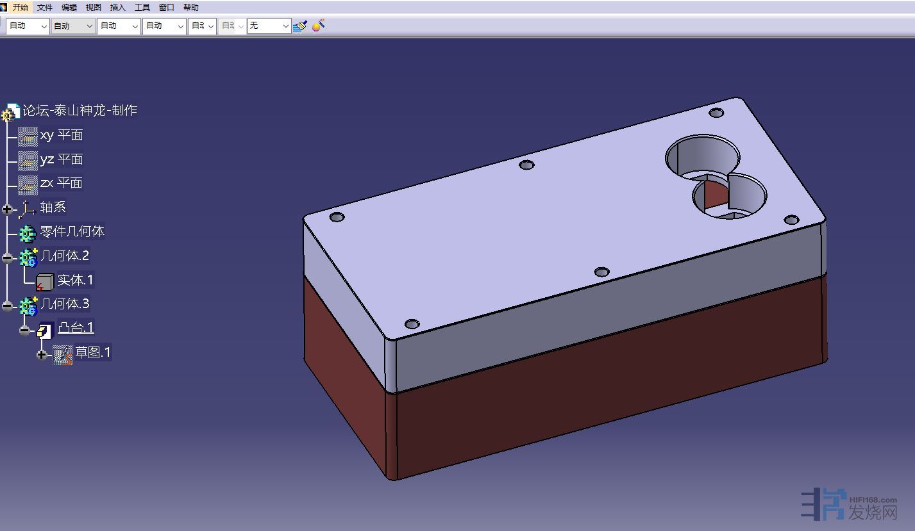915x531 pixels.
Task: Click the 轴系 axis system icon
Action: click(x=27, y=208)
